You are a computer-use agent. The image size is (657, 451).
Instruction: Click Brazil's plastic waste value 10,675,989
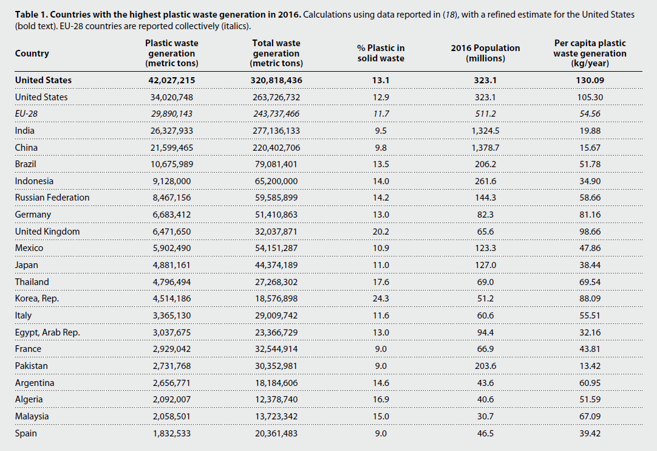pos(172,164)
